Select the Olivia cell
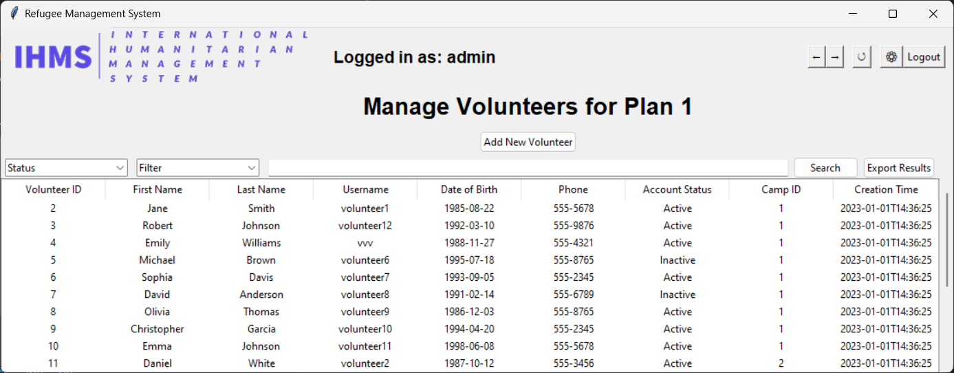Viewport: 954px width, 373px height. click(158, 312)
